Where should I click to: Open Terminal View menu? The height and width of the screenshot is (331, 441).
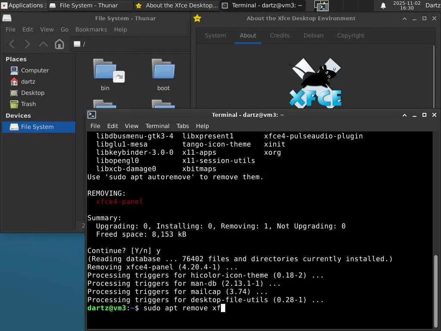(131, 126)
